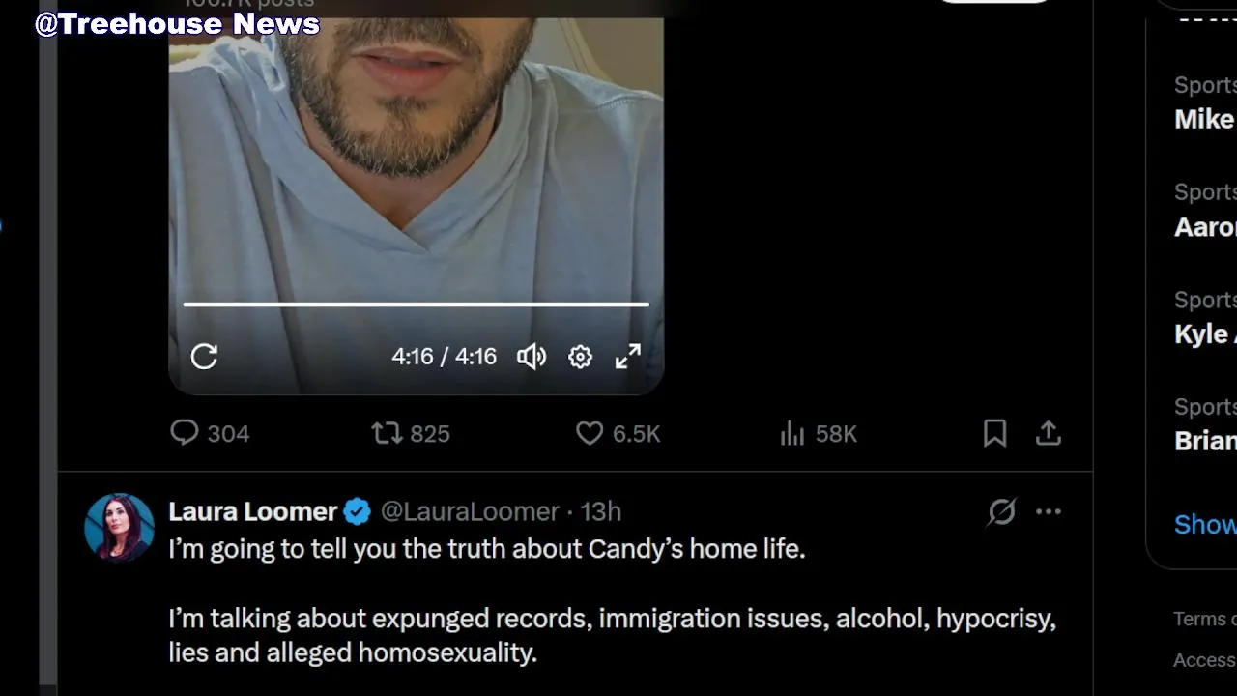Open the 13h timestamp of the post
Viewport: 1237px width, 696px height.
click(x=600, y=511)
